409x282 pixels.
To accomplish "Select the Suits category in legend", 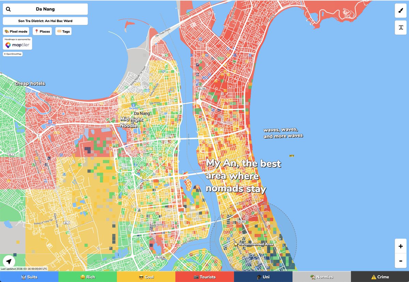I will [29, 277].
